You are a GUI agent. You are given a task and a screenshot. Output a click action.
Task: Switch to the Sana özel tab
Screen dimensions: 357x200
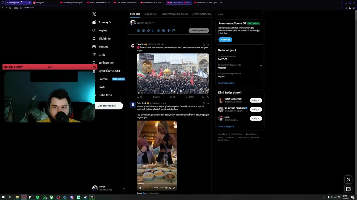tap(135, 14)
